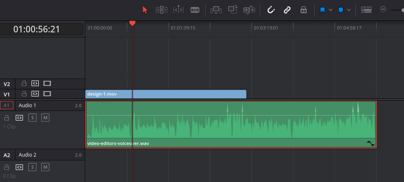
Task: Mute the Audio 2 track
Action: (x=45, y=167)
